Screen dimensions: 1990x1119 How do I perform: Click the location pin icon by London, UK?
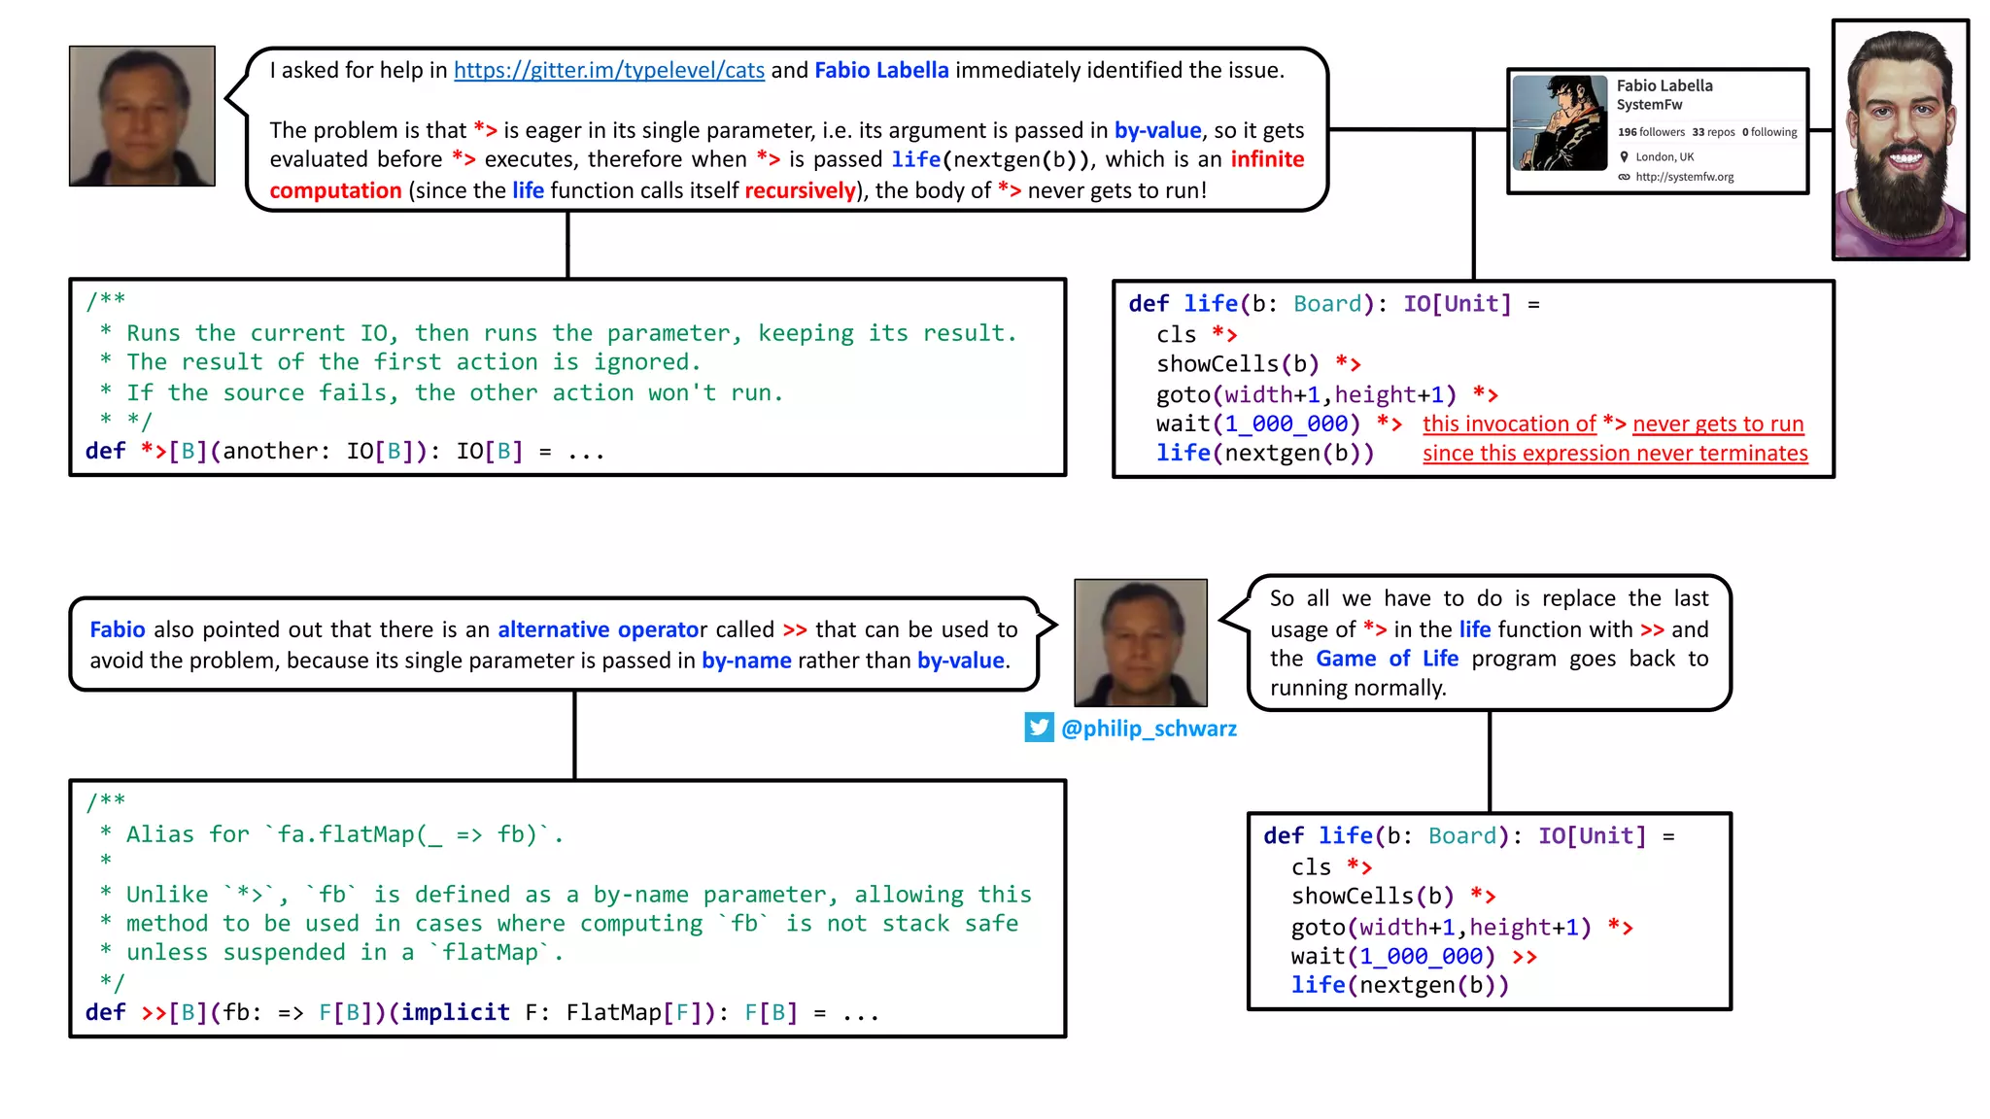pos(1624,156)
